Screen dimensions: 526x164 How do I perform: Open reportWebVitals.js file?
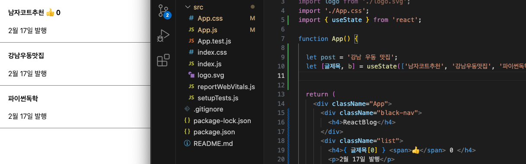coord(226,87)
